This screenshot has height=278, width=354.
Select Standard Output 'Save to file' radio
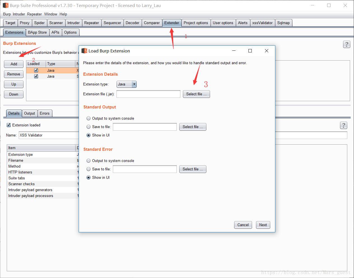click(x=88, y=127)
